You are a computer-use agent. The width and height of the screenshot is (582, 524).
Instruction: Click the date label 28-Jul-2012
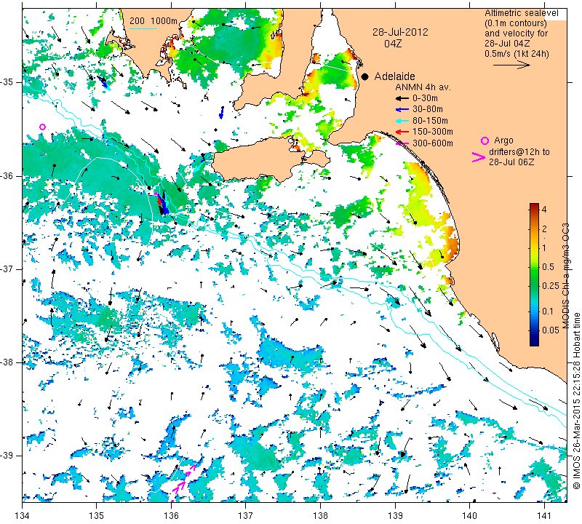tap(400, 32)
